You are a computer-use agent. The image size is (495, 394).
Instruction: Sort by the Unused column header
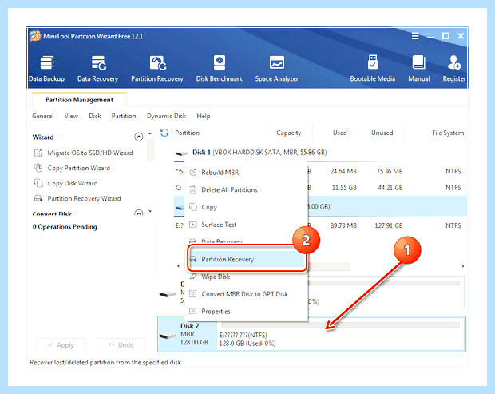tap(382, 133)
